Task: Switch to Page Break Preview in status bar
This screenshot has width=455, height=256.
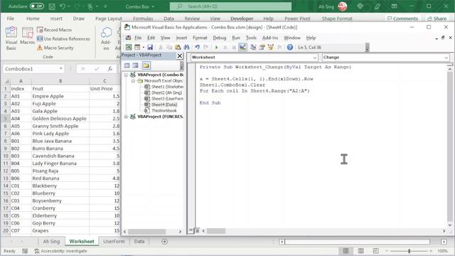Action: [x=375, y=251]
